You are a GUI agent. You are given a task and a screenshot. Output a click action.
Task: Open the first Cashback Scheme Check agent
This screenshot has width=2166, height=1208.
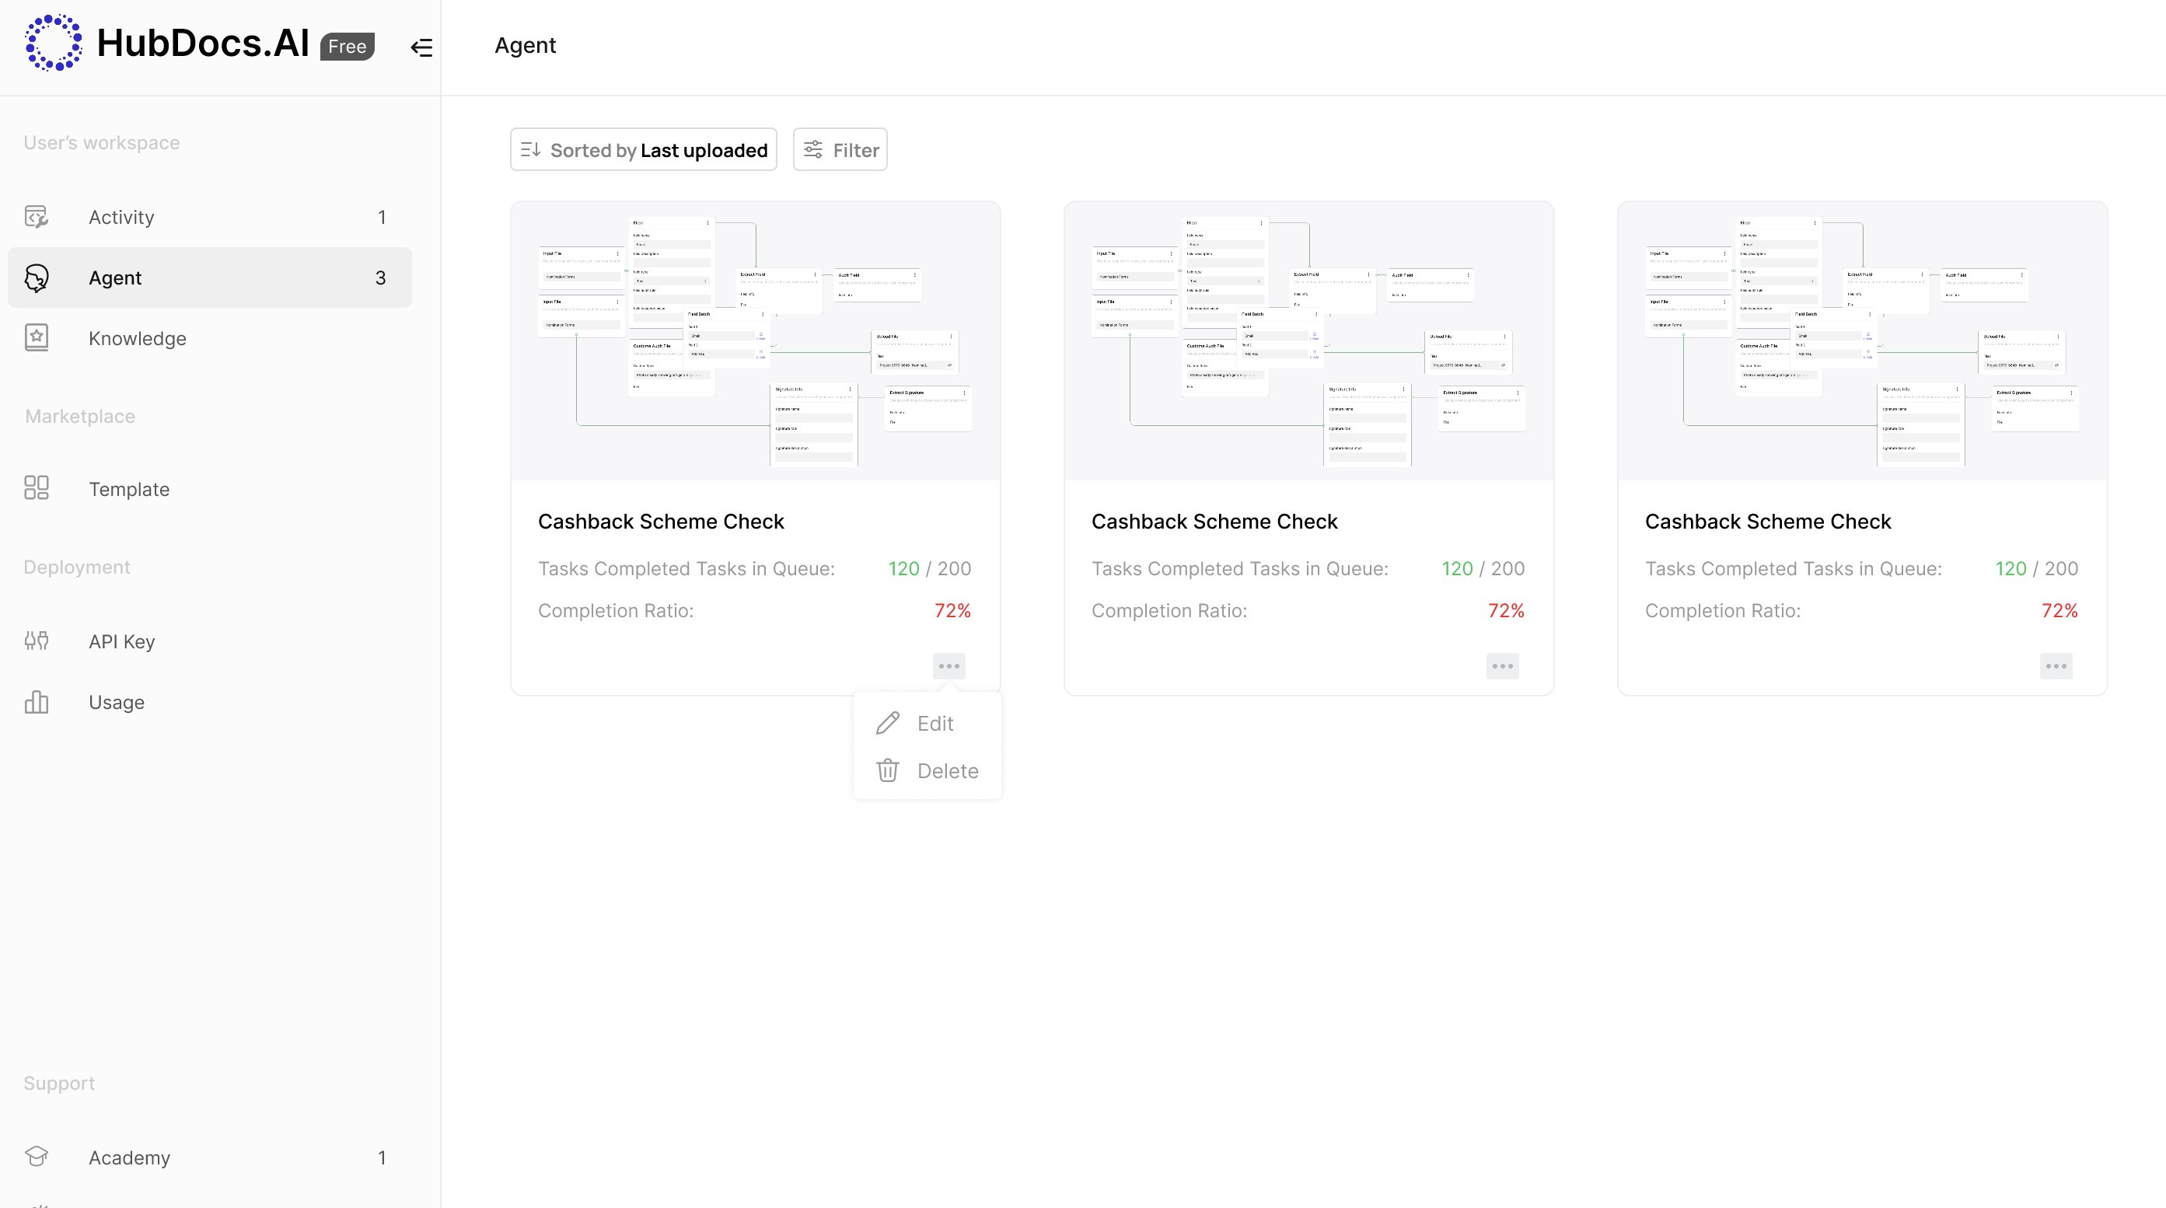point(661,521)
